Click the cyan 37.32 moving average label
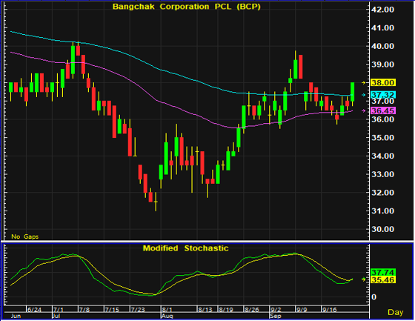This screenshot has height=321, width=415. 383,95
